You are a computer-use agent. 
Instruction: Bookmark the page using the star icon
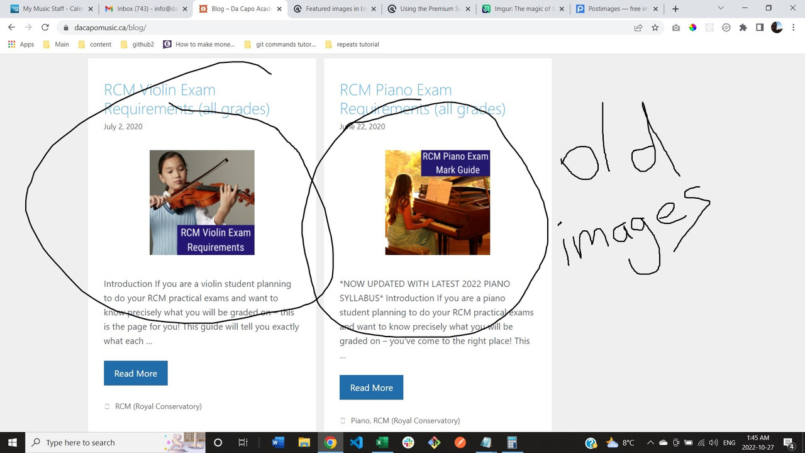click(655, 27)
